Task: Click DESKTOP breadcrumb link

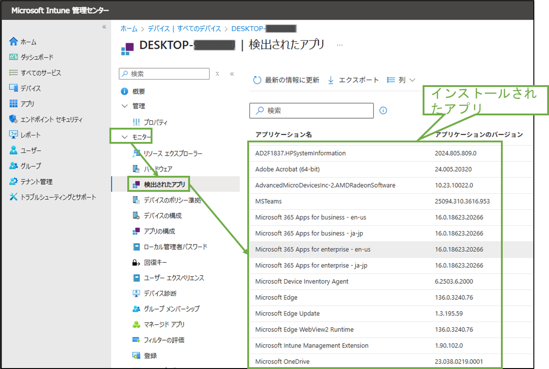Action: pyautogui.click(x=264, y=28)
